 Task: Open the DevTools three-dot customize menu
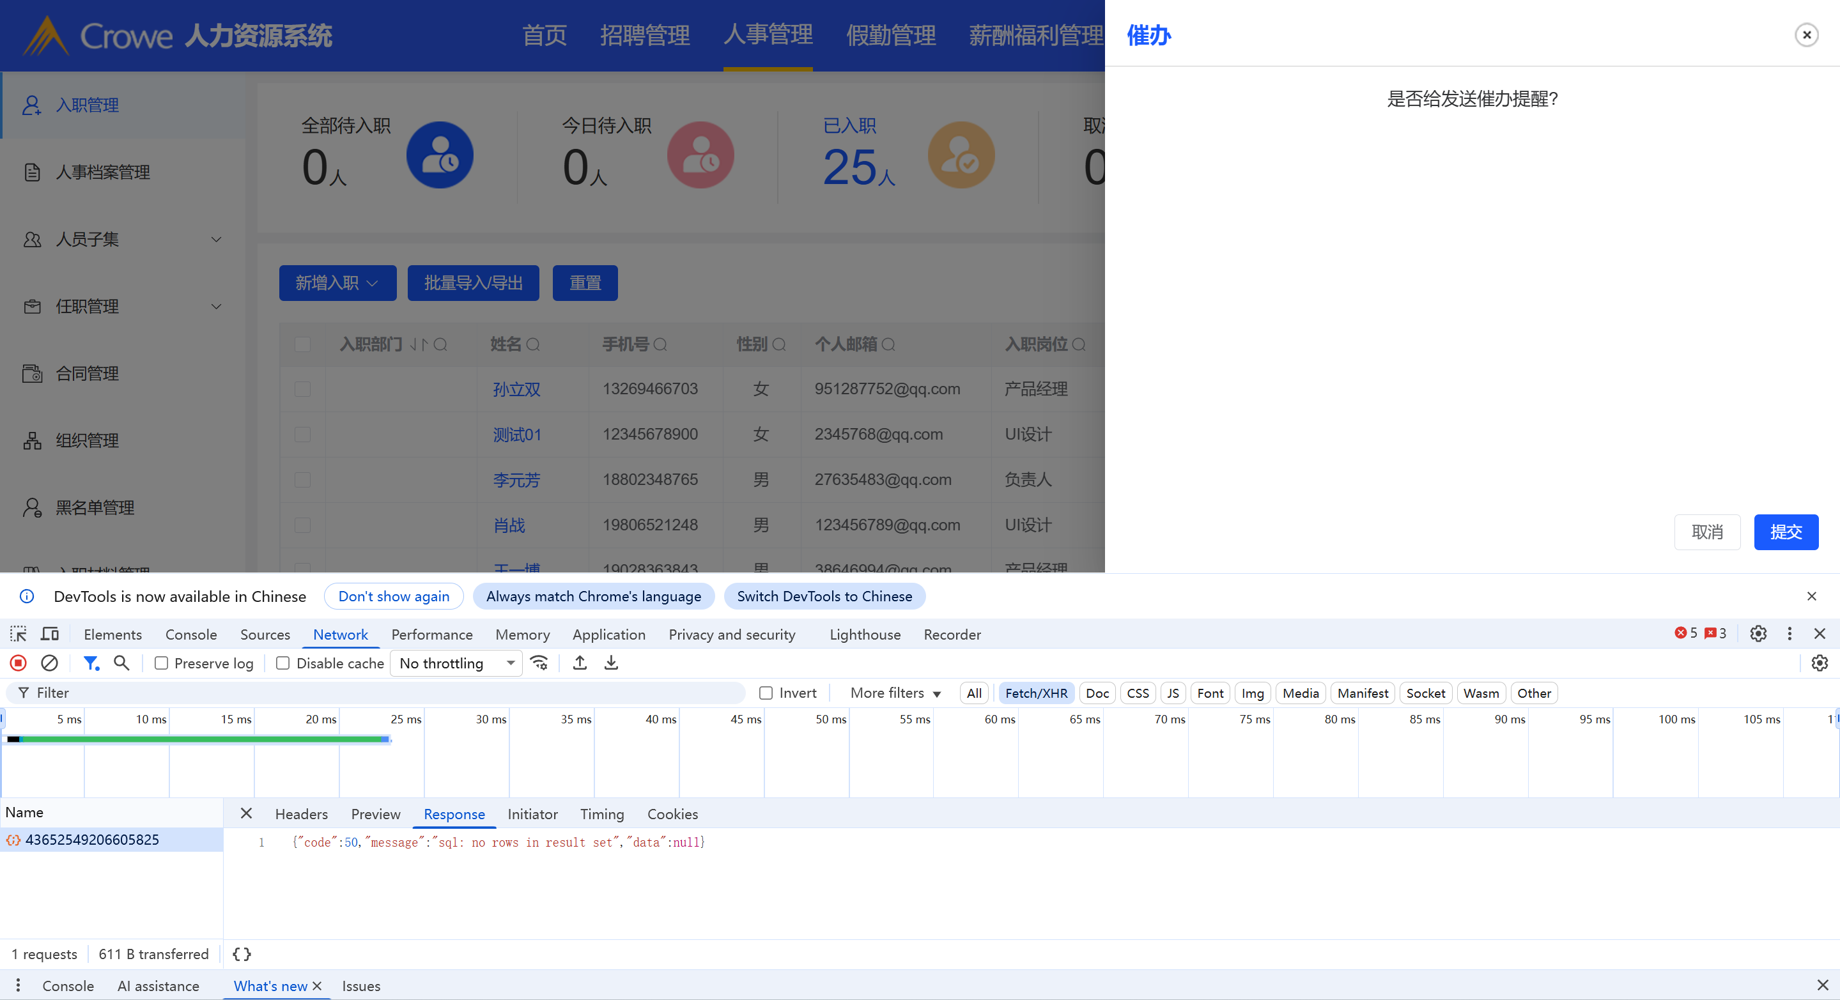pyautogui.click(x=1790, y=634)
